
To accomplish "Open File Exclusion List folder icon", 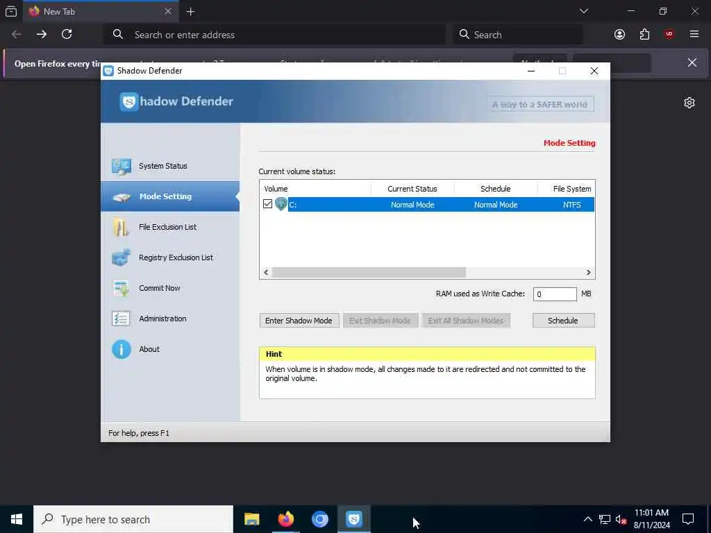I will pos(121,227).
